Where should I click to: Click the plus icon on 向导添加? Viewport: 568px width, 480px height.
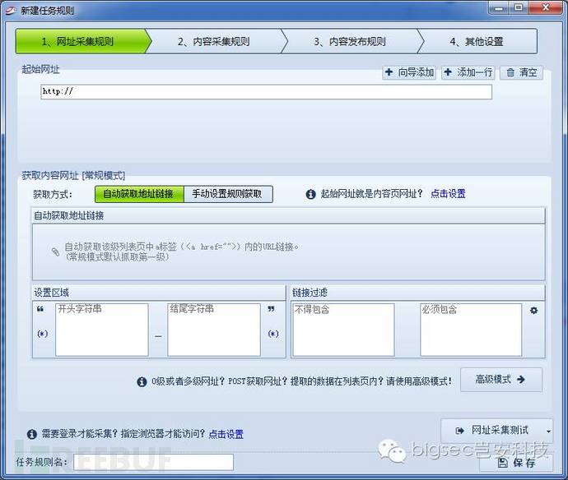(x=389, y=72)
